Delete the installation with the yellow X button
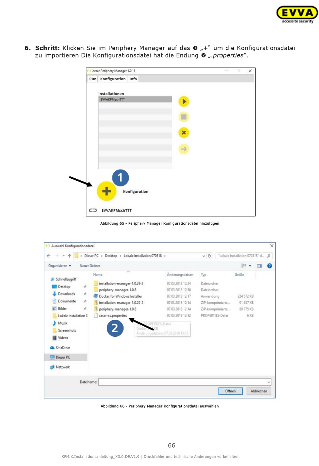319x466 pixels. [184, 133]
